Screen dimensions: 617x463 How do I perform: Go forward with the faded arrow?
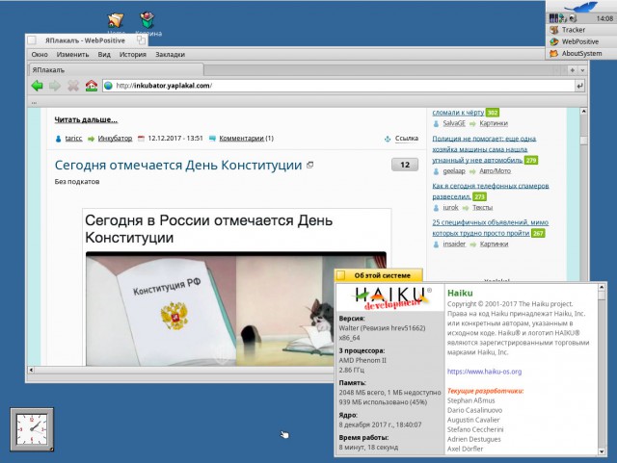pos(55,86)
